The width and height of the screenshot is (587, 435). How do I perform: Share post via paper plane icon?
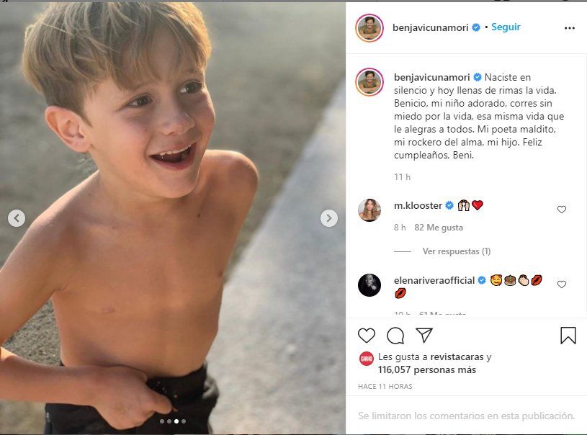click(x=424, y=336)
